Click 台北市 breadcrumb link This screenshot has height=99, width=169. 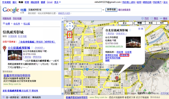pos(17,24)
